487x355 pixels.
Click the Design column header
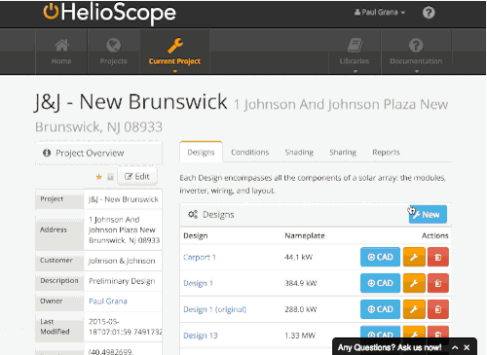[196, 235]
